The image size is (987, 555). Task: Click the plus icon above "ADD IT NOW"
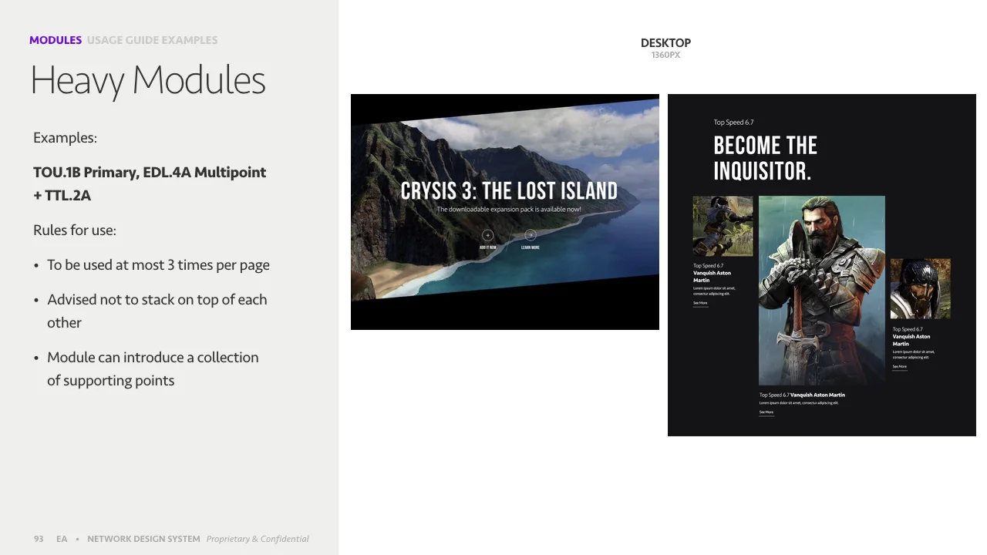487,234
